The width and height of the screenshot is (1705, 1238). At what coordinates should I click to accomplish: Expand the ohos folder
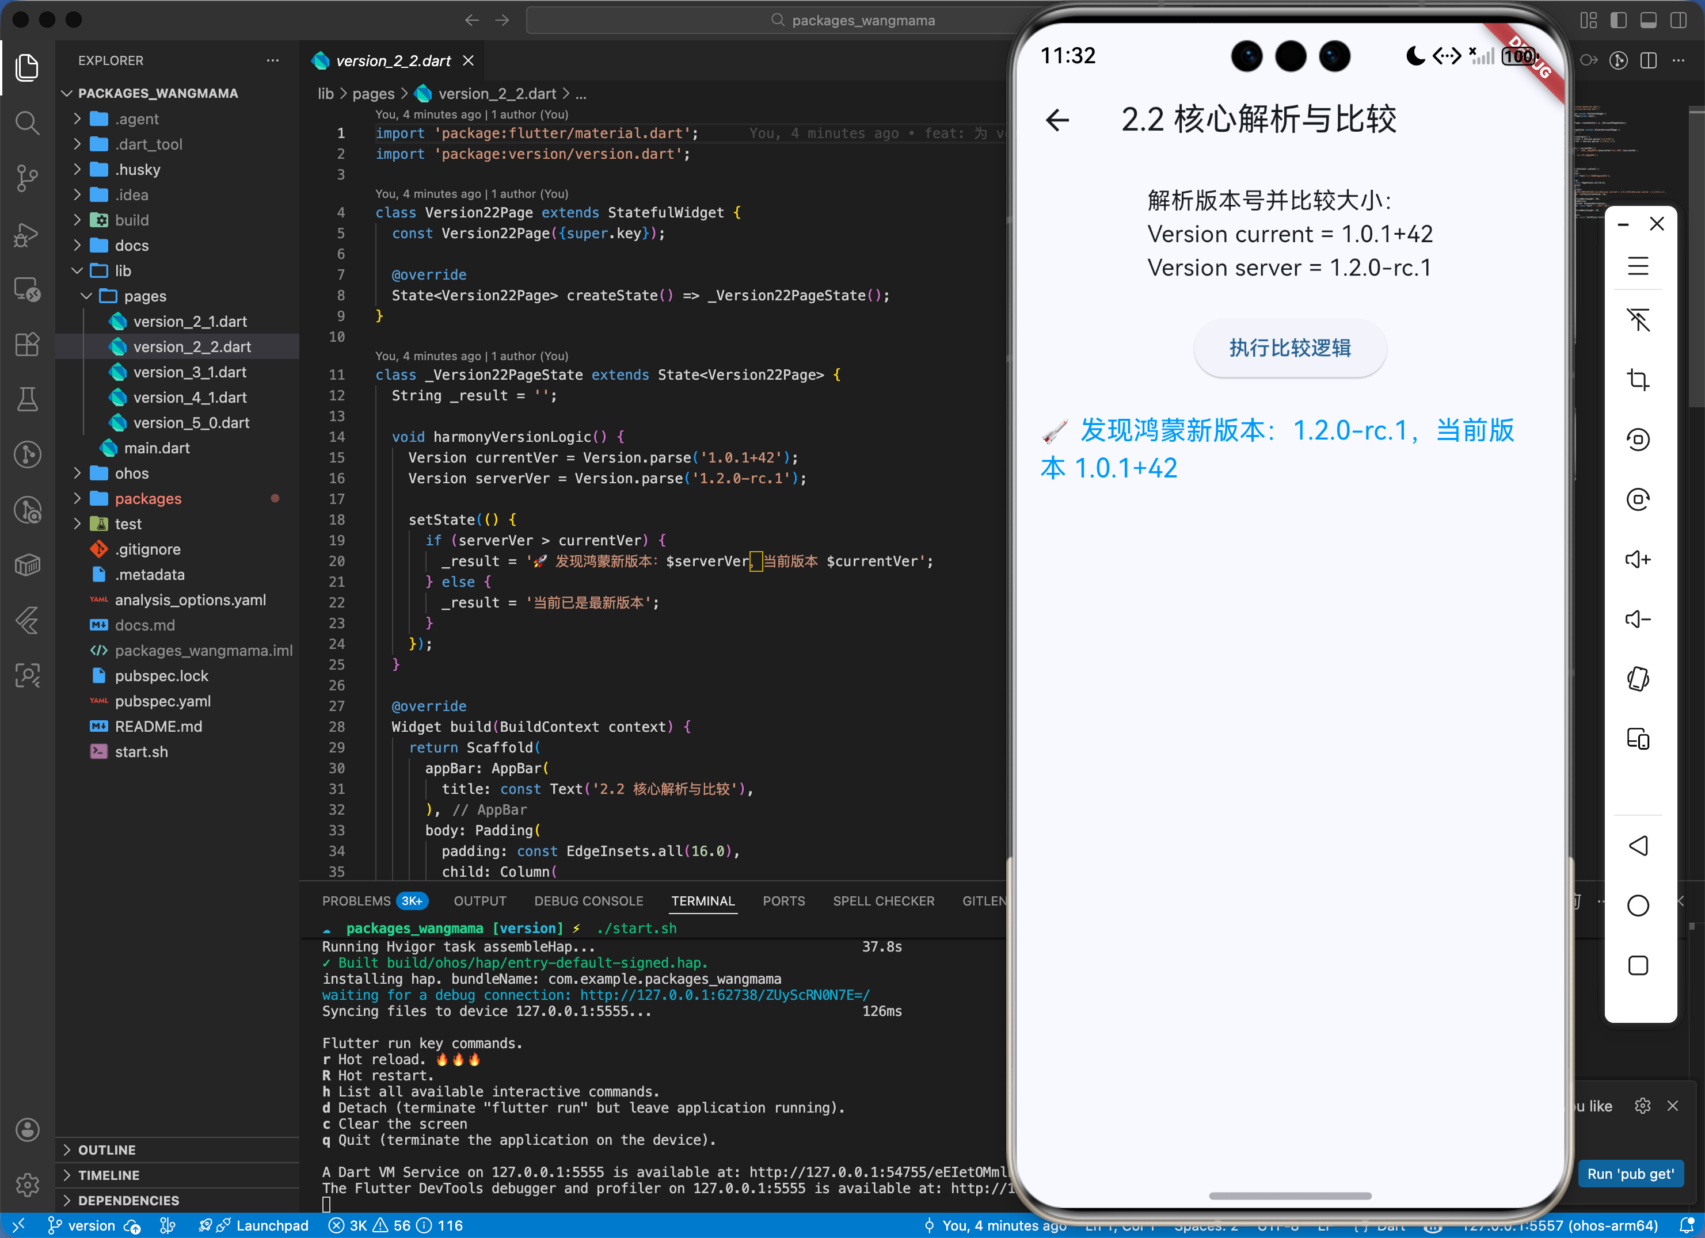coord(132,473)
